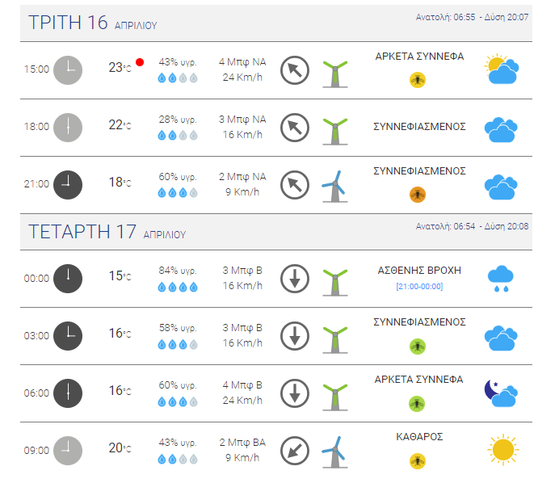This screenshot has height=479, width=538.
Task: Click the blue windmill icon at 21:00
Action: click(334, 187)
